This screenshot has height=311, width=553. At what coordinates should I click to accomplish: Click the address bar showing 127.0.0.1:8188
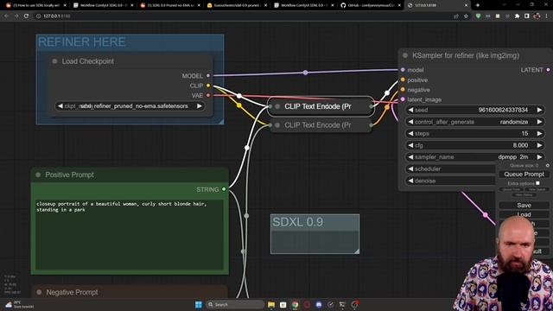coord(244,16)
